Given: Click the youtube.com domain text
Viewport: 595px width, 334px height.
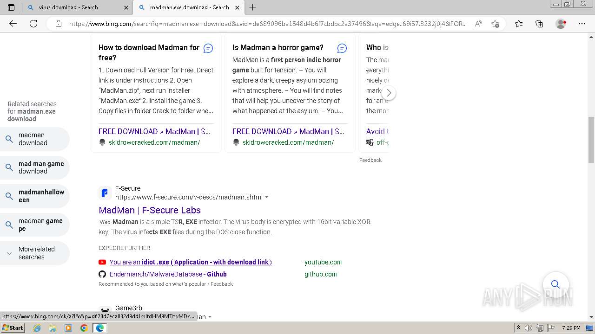Looking at the screenshot, I should (324, 262).
